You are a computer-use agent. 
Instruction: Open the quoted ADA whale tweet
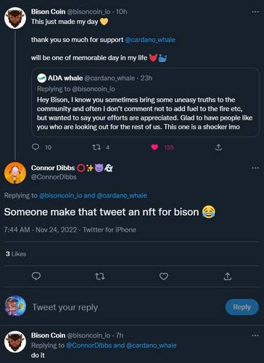(145, 102)
